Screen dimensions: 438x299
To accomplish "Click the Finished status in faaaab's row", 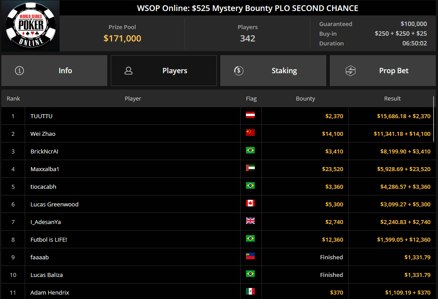I will (x=332, y=257).
